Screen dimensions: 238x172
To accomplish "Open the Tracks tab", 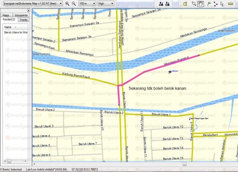I will [x=23, y=20].
